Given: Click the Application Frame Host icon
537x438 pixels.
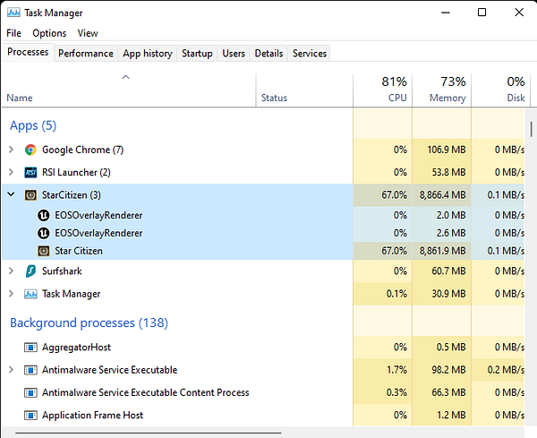Looking at the screenshot, I should point(30,416).
